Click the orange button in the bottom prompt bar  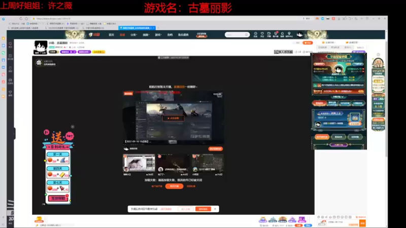(x=203, y=209)
